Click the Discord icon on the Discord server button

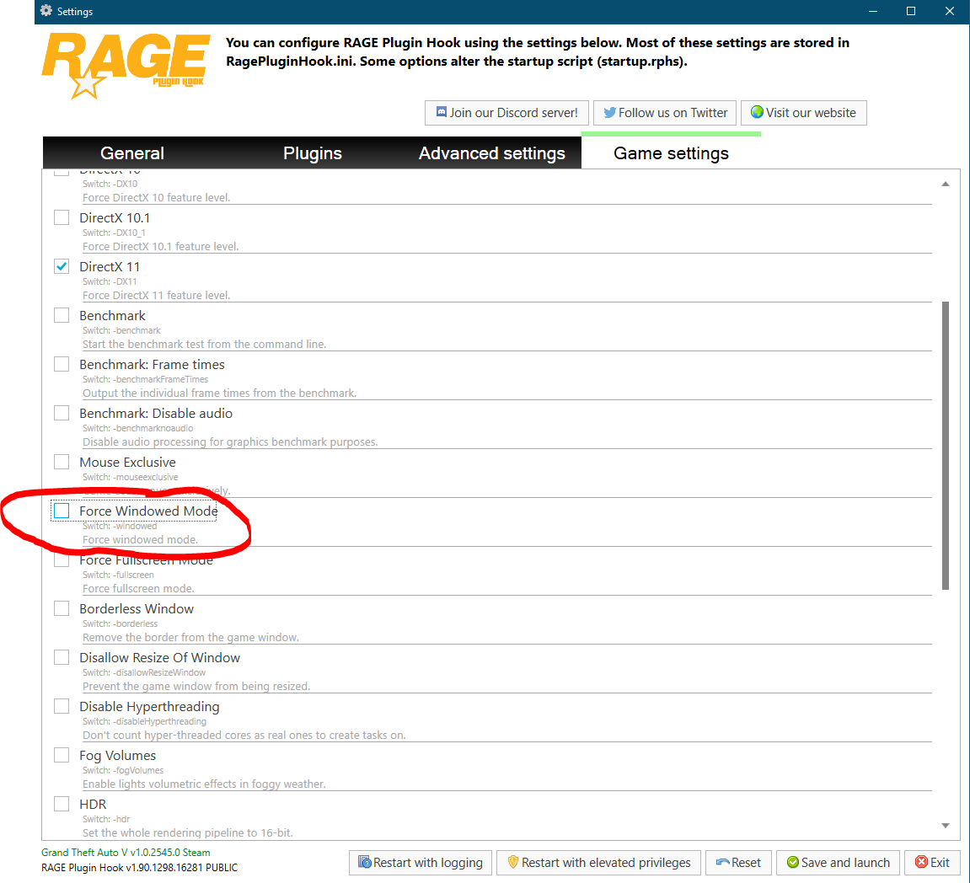[x=441, y=112]
